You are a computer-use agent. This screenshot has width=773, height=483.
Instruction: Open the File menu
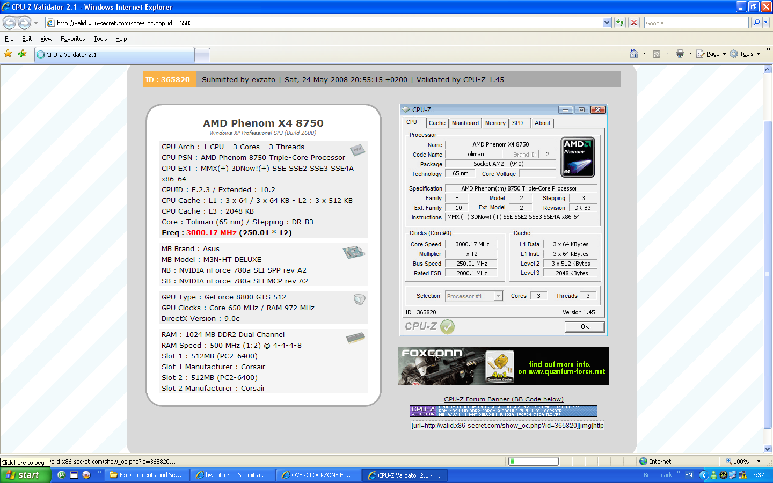click(x=9, y=39)
